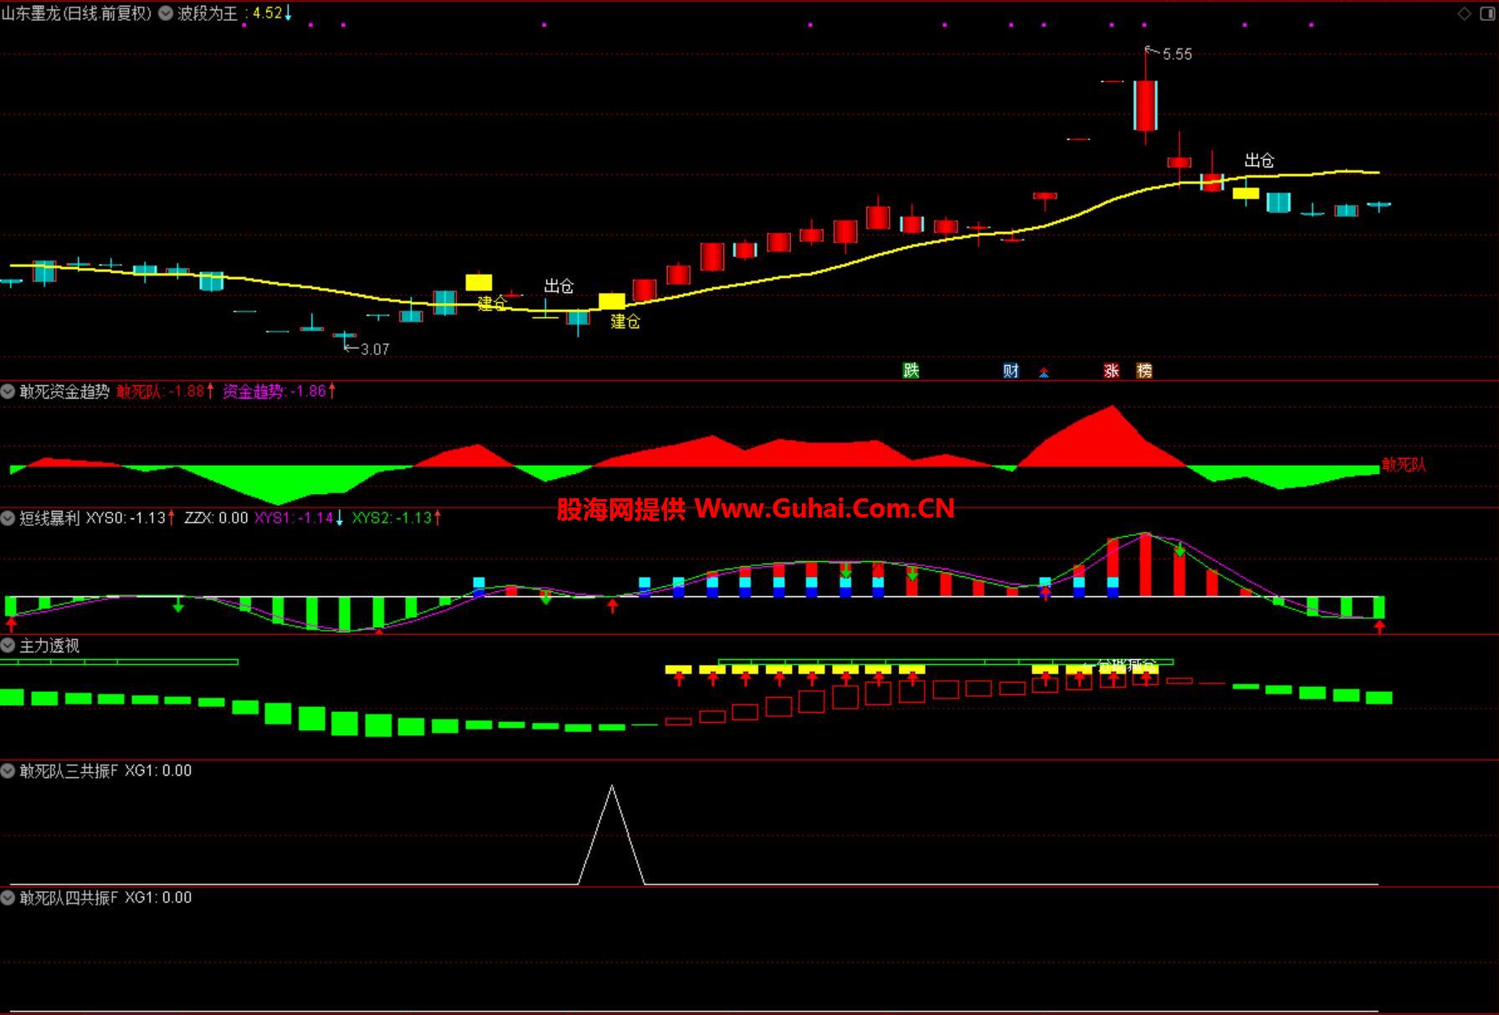The height and width of the screenshot is (1015, 1499).
Task: Click the 敢死资金趋势 indicator name
Action: 64,391
